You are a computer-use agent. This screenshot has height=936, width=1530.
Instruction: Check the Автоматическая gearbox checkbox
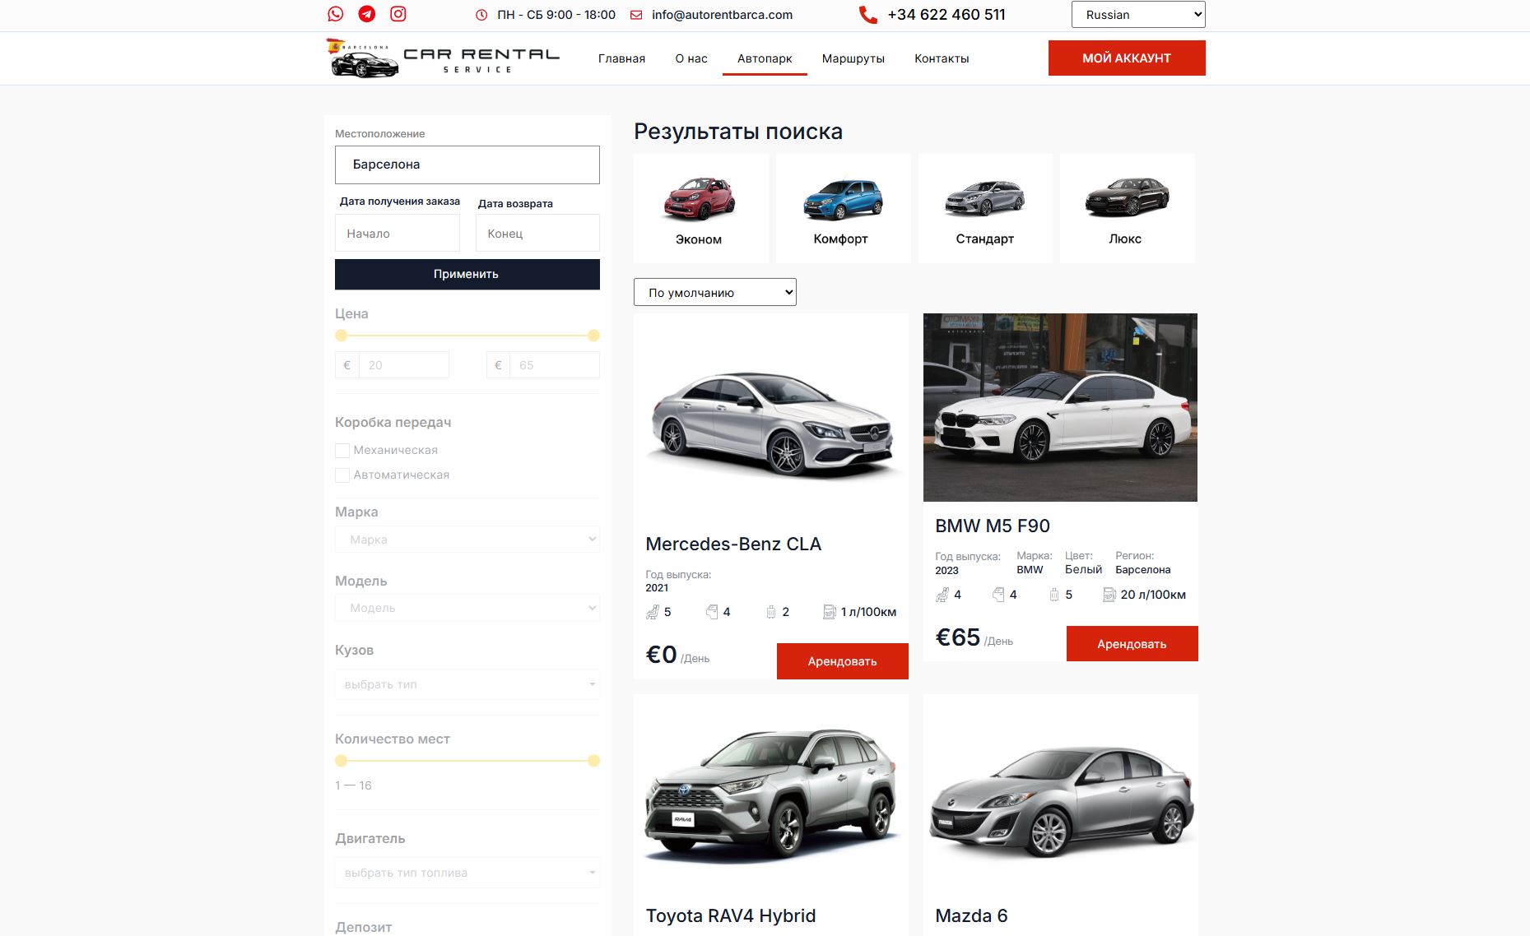click(x=342, y=475)
